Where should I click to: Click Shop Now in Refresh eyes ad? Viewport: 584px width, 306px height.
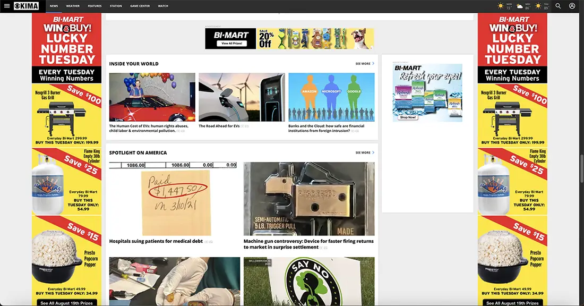click(x=407, y=117)
